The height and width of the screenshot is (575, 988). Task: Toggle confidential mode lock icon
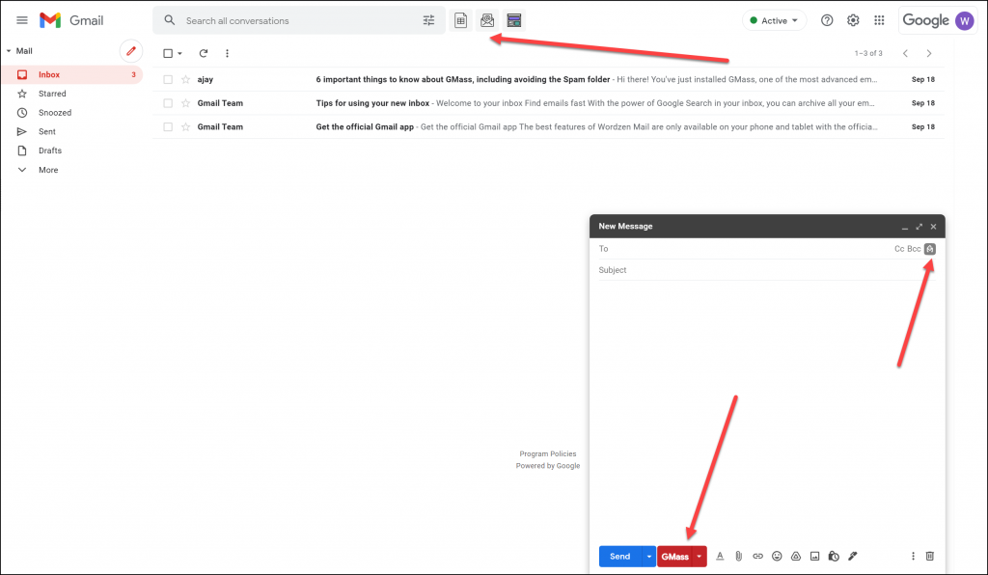(x=834, y=556)
